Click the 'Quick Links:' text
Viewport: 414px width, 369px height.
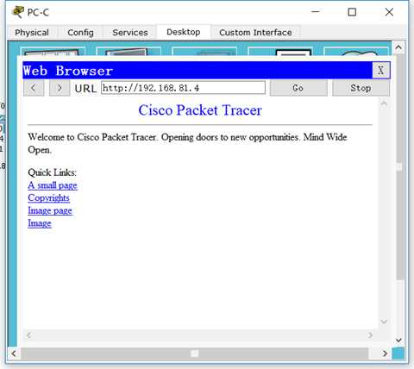click(x=52, y=172)
